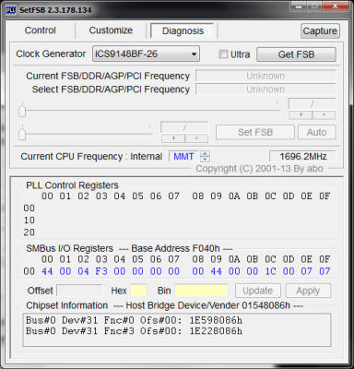Click left arrow under upper ratio box

(301, 115)
